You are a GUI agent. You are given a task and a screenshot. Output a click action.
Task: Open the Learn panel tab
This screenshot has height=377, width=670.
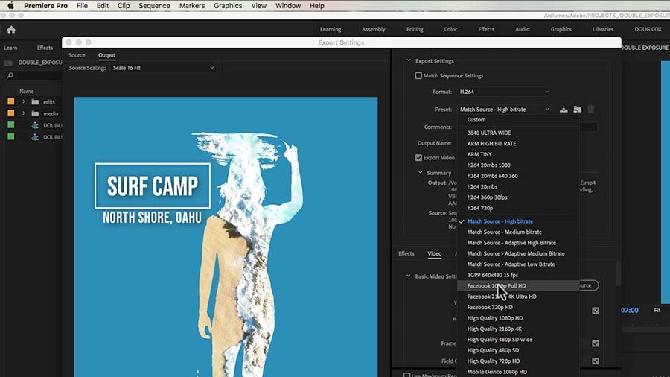click(x=10, y=48)
